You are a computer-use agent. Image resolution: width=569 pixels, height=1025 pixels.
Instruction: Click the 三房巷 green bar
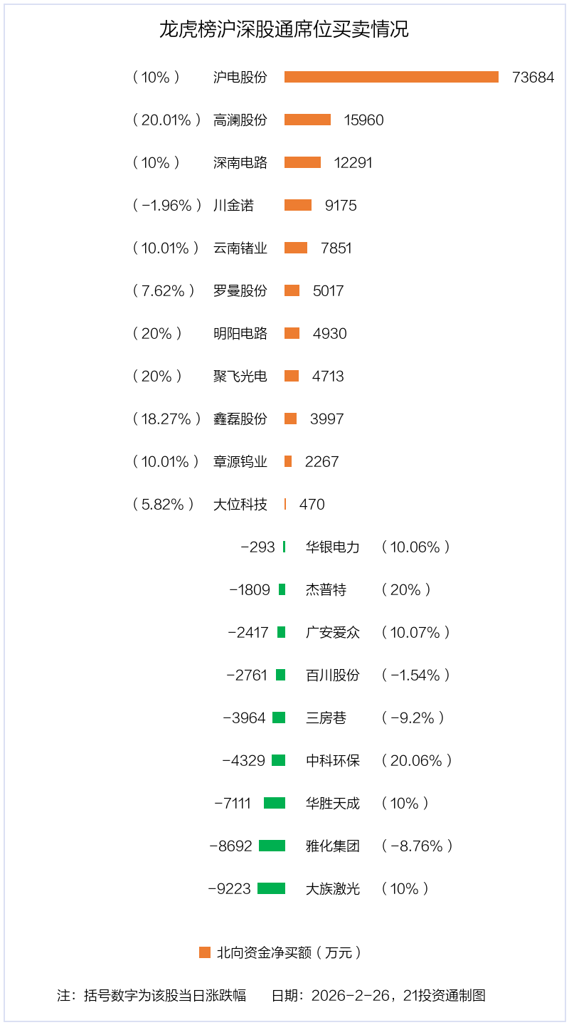coord(279,717)
